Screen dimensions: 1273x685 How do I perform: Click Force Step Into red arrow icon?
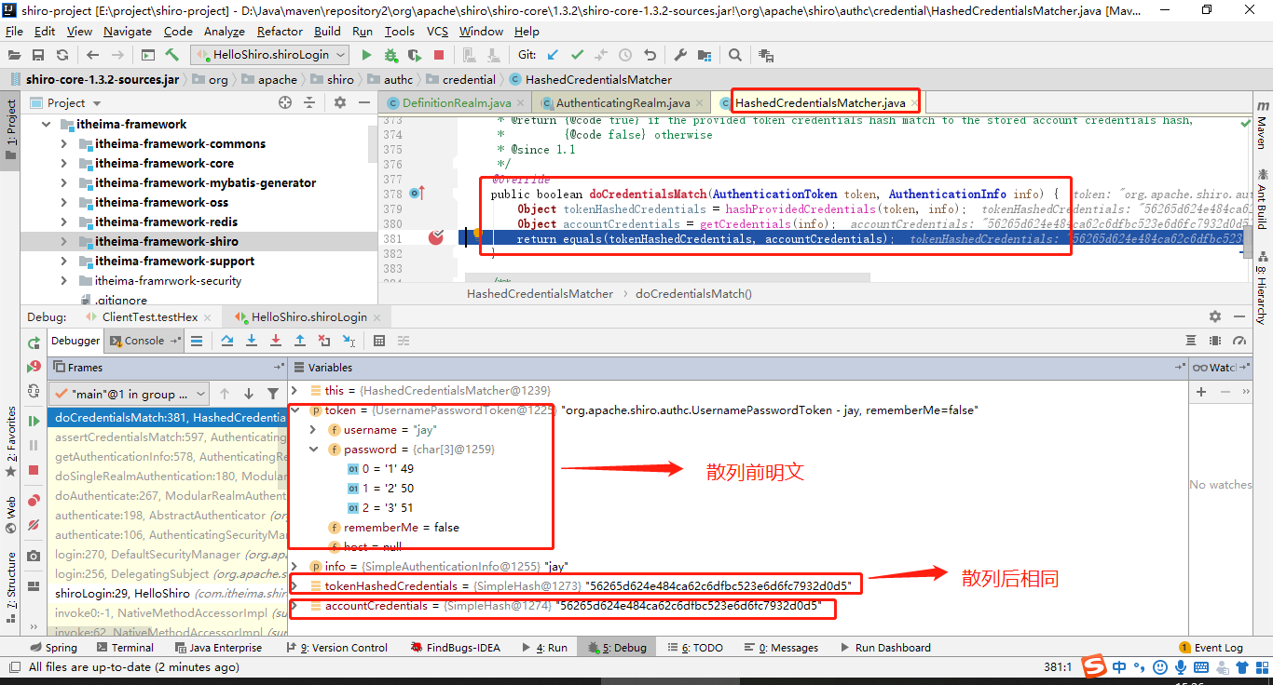[x=276, y=342]
